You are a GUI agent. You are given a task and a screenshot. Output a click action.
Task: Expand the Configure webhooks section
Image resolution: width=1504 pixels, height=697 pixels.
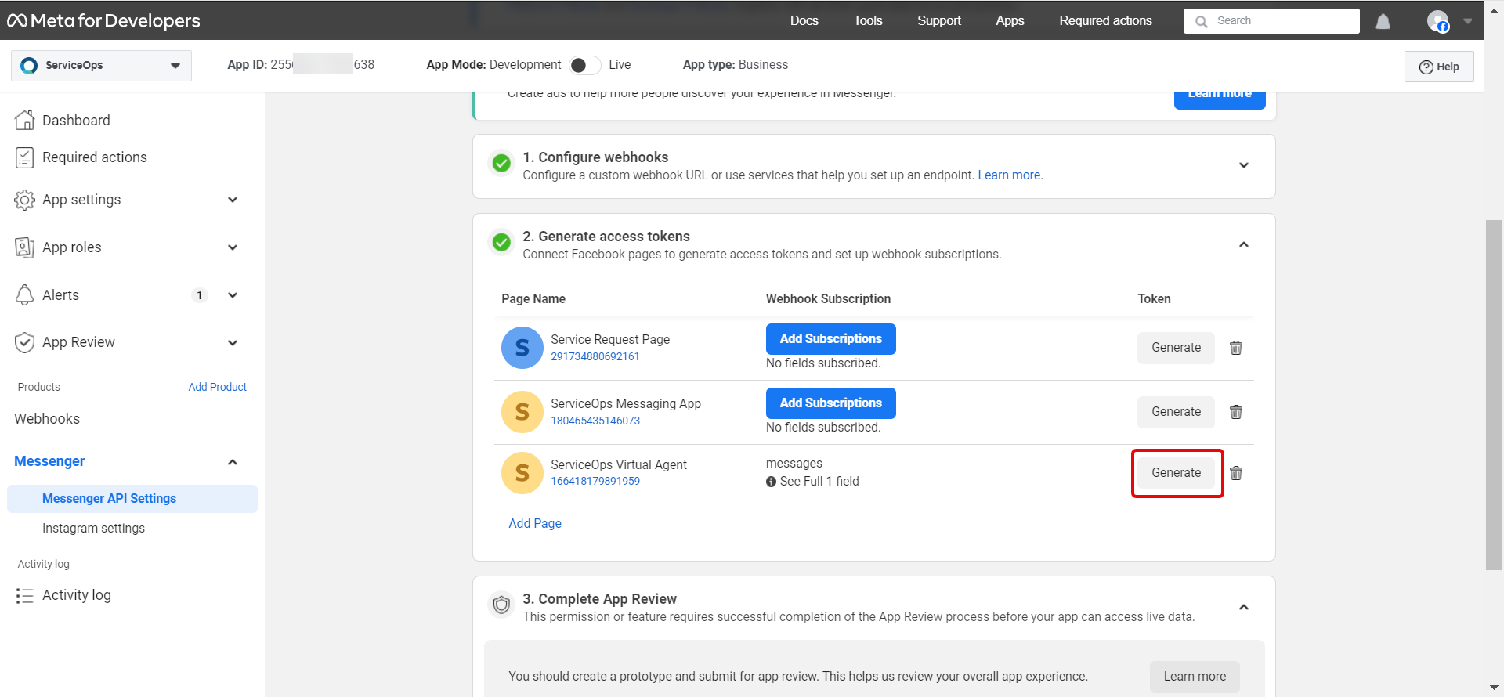click(1243, 165)
